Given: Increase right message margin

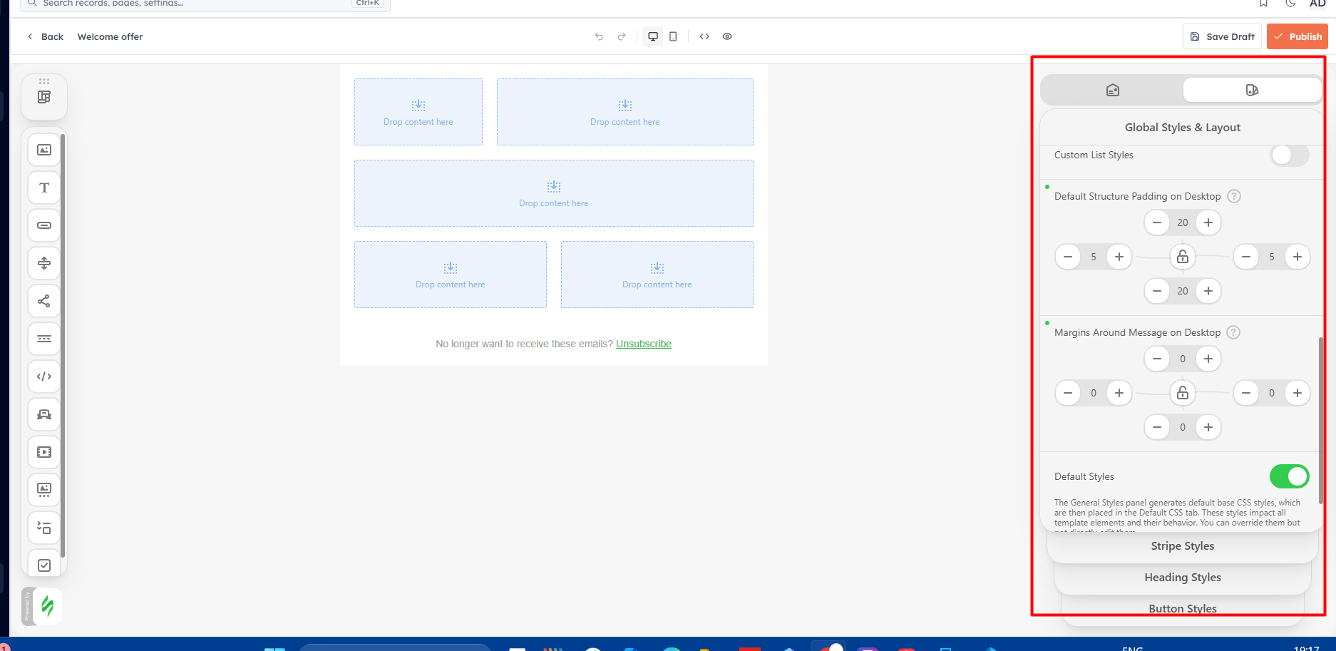Looking at the screenshot, I should (1298, 393).
